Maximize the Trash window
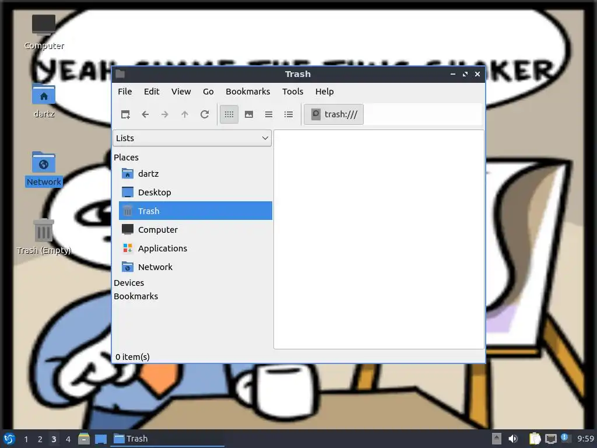 tap(465, 74)
